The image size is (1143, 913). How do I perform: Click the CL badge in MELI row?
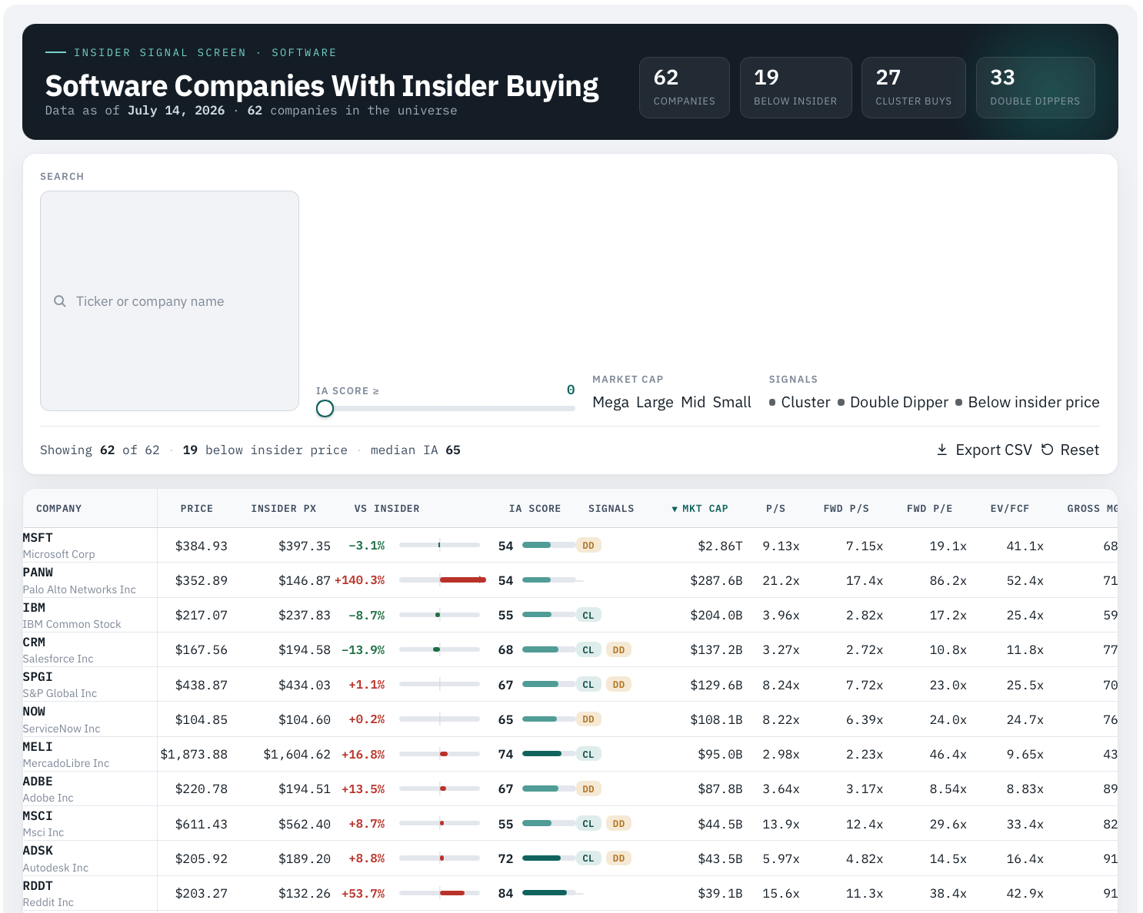coord(588,754)
